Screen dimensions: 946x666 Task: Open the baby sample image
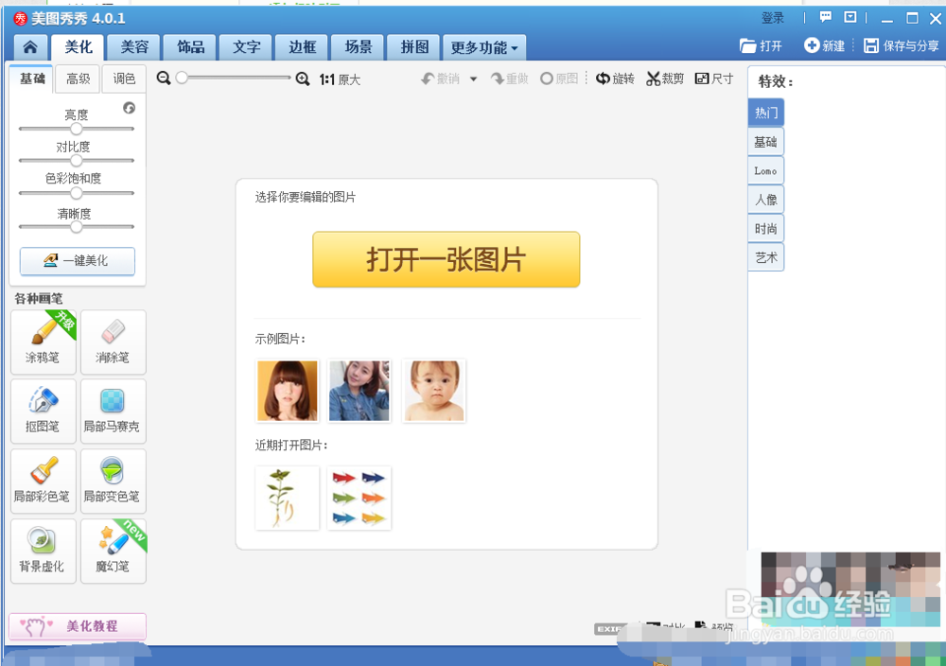(434, 391)
